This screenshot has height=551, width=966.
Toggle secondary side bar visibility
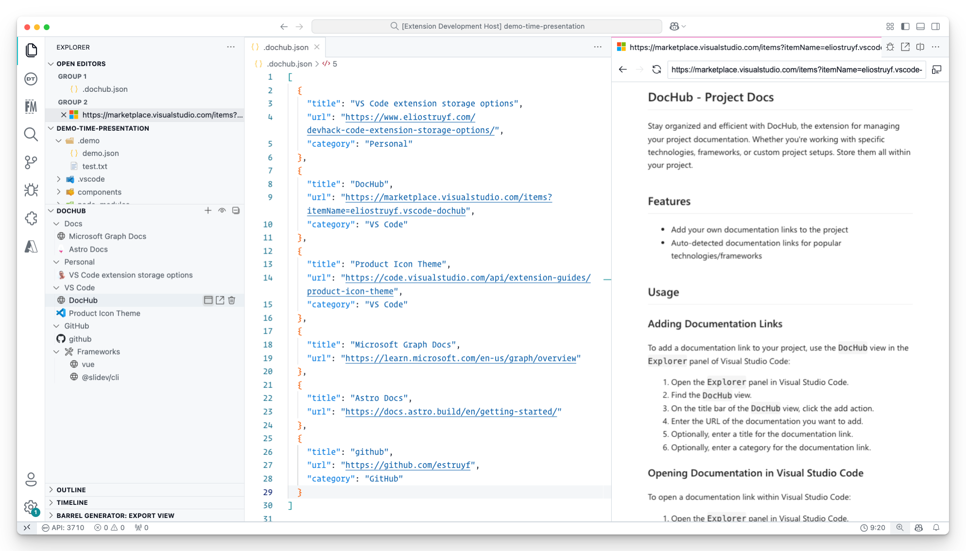935,26
